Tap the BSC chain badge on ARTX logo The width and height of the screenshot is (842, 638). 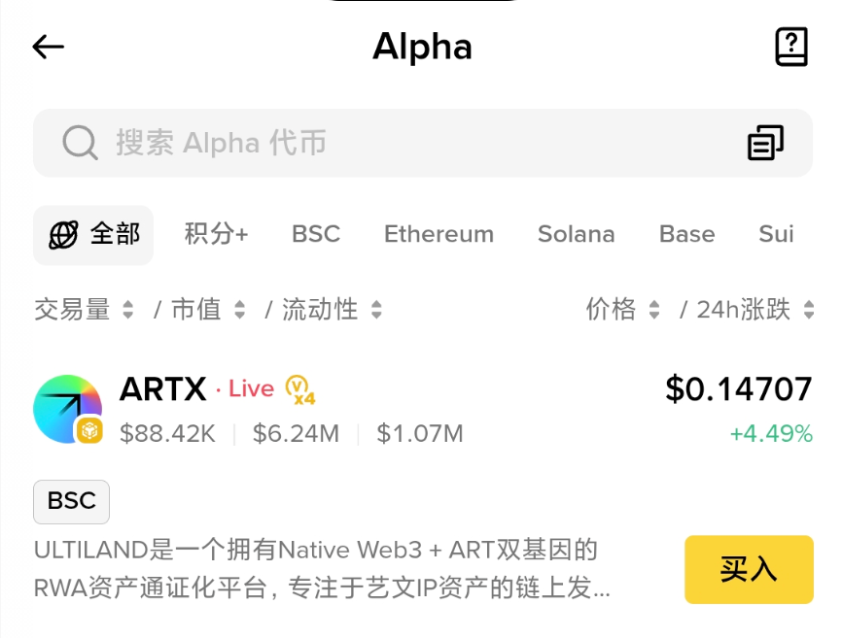(89, 430)
